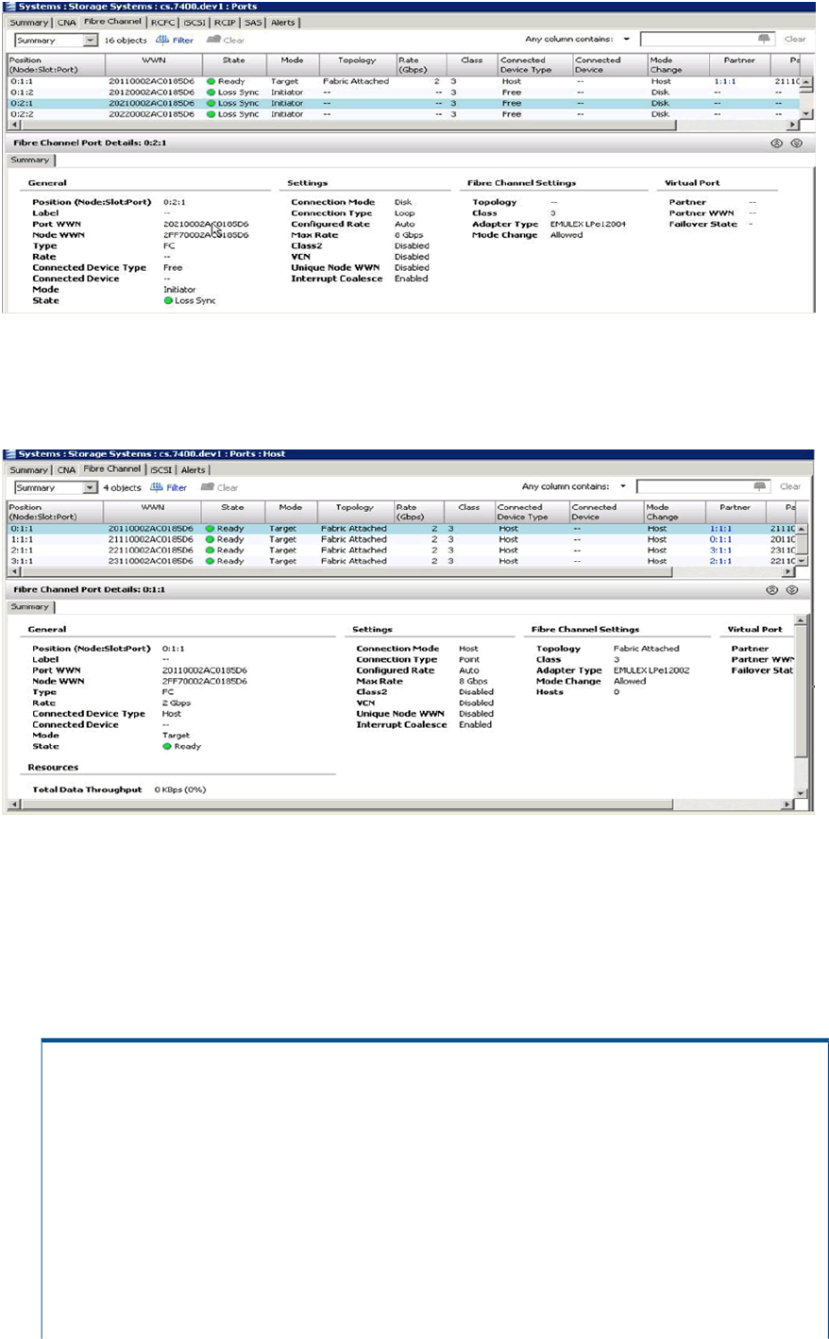Switch to the RCFC tab
The height and width of the screenshot is (1339, 829).
click(162, 23)
